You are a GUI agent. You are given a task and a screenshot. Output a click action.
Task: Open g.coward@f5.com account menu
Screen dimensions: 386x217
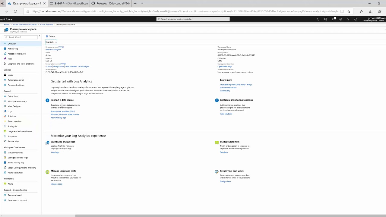tap(373, 19)
